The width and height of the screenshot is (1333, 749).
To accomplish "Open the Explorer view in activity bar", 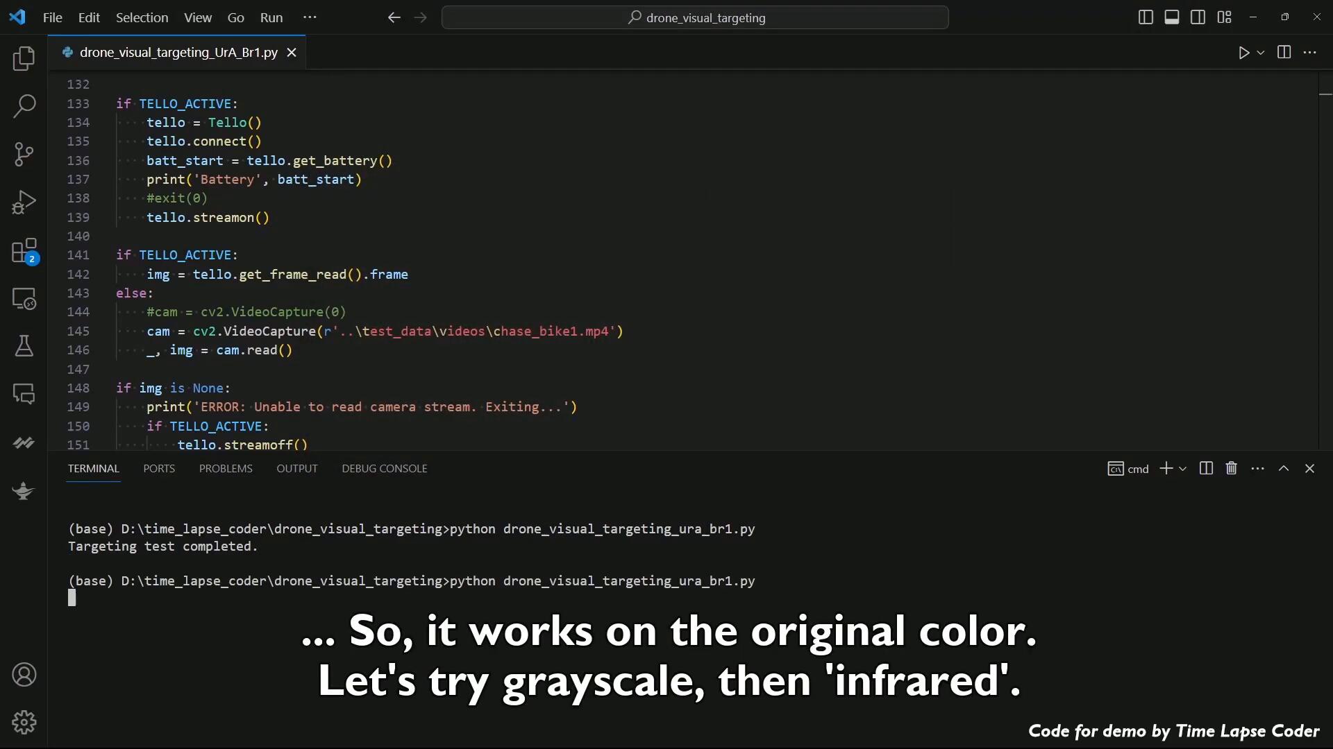I will point(24,59).
